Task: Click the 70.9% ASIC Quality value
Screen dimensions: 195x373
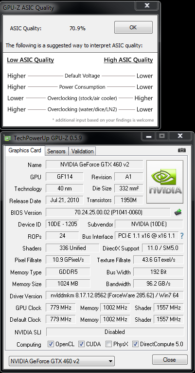Action: [77, 28]
